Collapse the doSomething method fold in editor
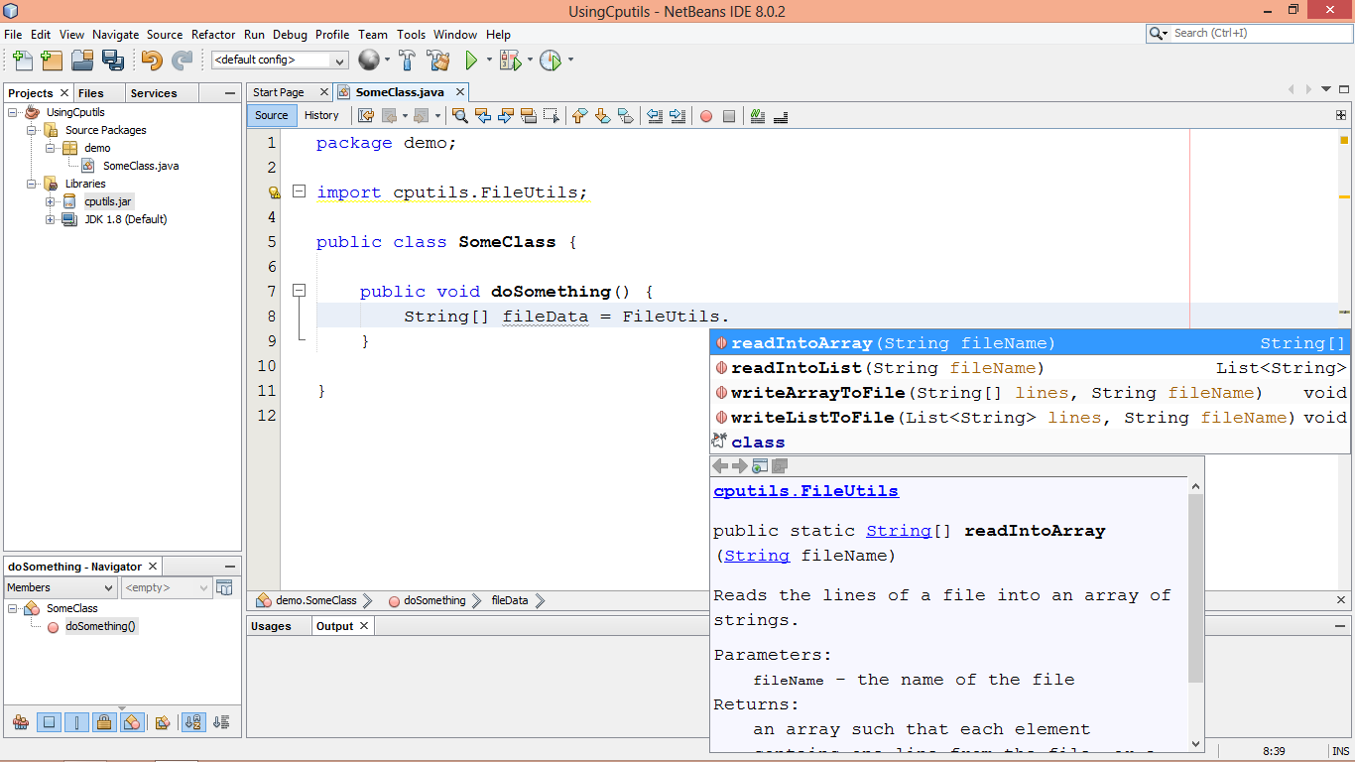This screenshot has height=762, width=1355. pos(299,291)
